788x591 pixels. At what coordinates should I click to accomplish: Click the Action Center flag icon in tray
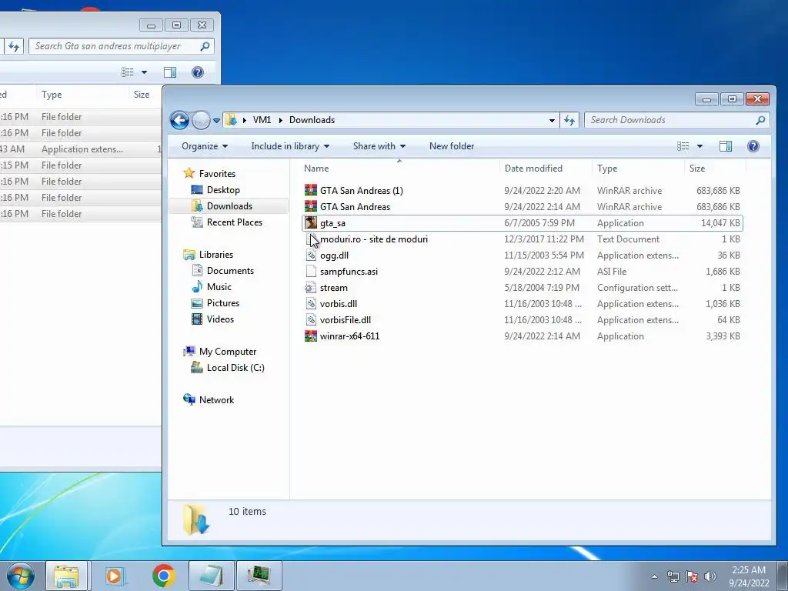(692, 576)
